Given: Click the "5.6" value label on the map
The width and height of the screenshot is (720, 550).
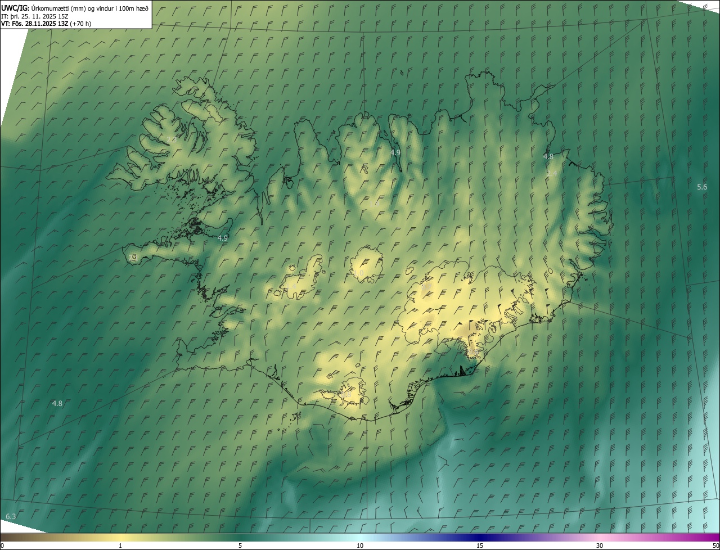Looking at the screenshot, I should coord(702,187).
